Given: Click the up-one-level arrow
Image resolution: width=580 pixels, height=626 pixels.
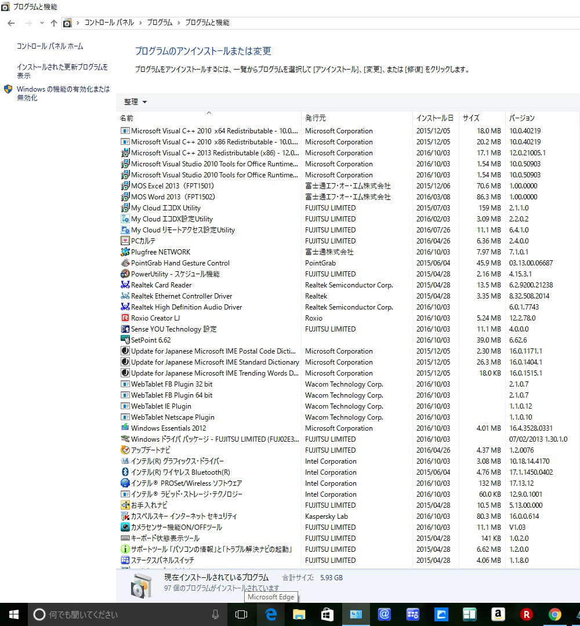Looking at the screenshot, I should [53, 23].
